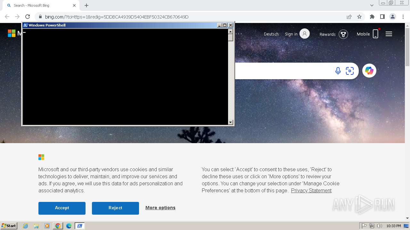410x230 pixels.
Task: Expand the tab search chevron
Action: pos(372,5)
